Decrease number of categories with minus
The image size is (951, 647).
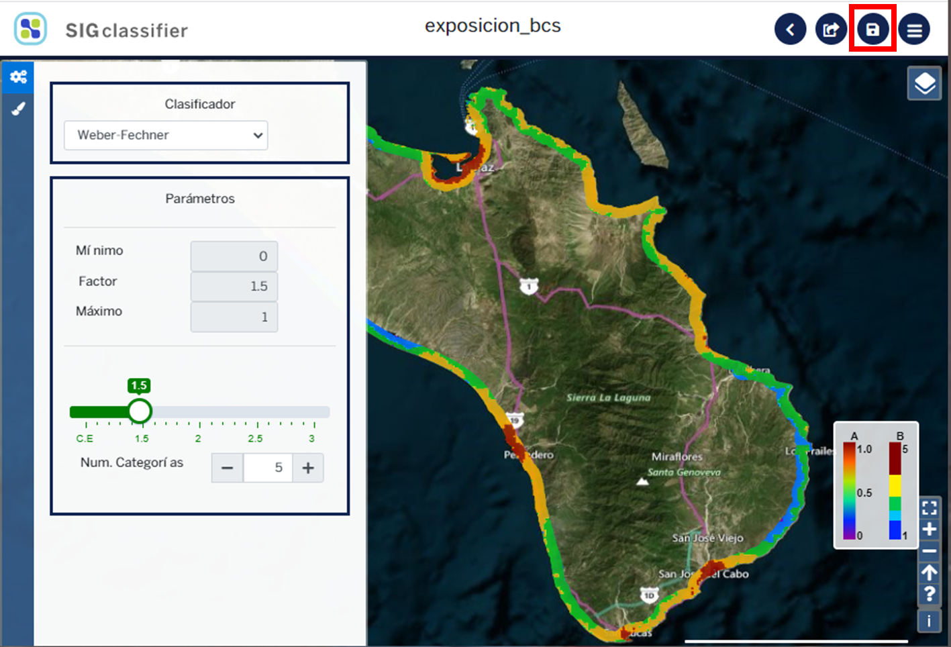pyautogui.click(x=228, y=468)
